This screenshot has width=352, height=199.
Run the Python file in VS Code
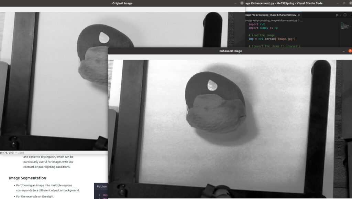click(x=337, y=15)
